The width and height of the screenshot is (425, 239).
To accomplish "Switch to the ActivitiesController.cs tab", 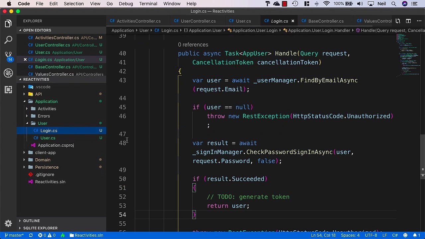I will [138, 21].
